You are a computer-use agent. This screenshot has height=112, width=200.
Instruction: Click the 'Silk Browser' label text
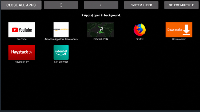point(61,62)
